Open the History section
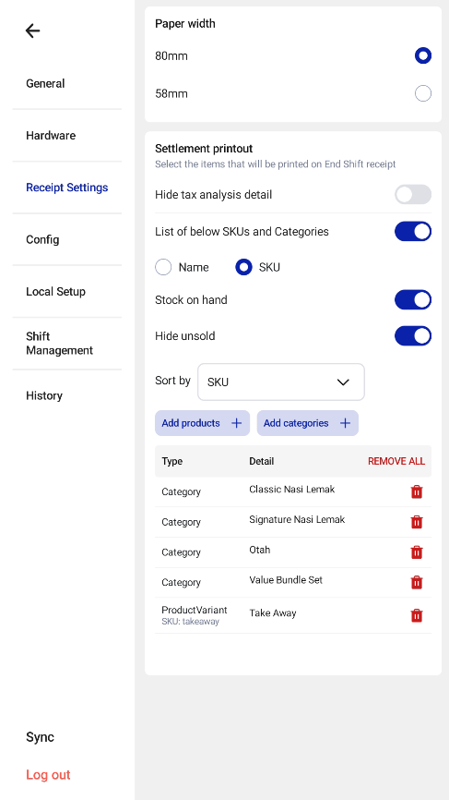The height and width of the screenshot is (800, 449). tap(44, 396)
